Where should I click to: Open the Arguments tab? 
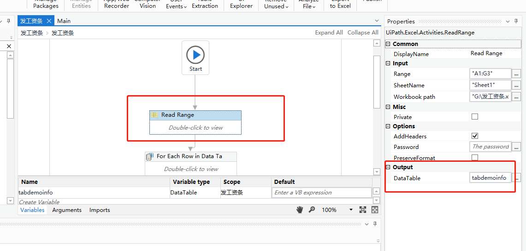[x=67, y=210]
